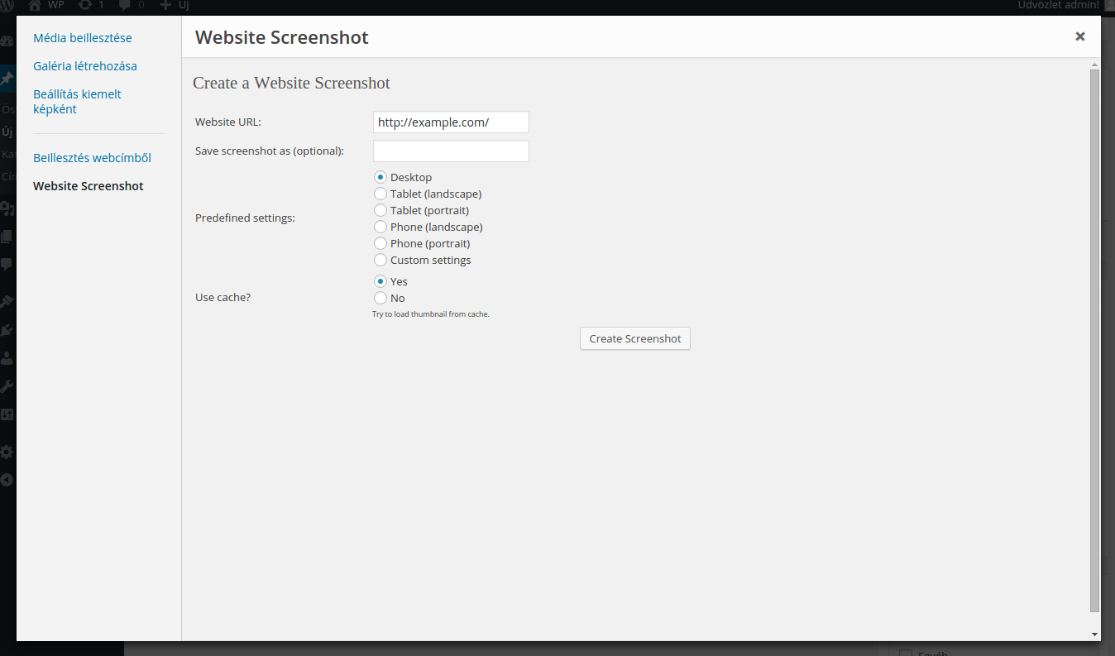Screen dimensions: 1115x656
Task: Click the comments bubble in admin bar
Action: (124, 5)
